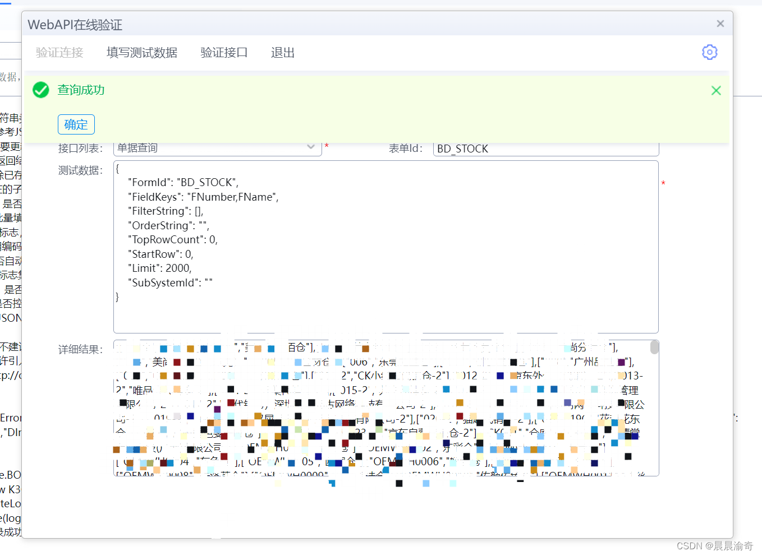Click the green success checkmark icon
The height and width of the screenshot is (556, 762).
click(x=41, y=90)
